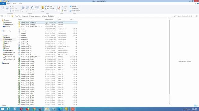Select Network in the navigation pane

[7, 63]
